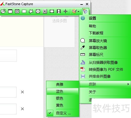Toggle the checked 自定义 ... skin option
The height and width of the screenshot is (118, 131).
[63, 113]
